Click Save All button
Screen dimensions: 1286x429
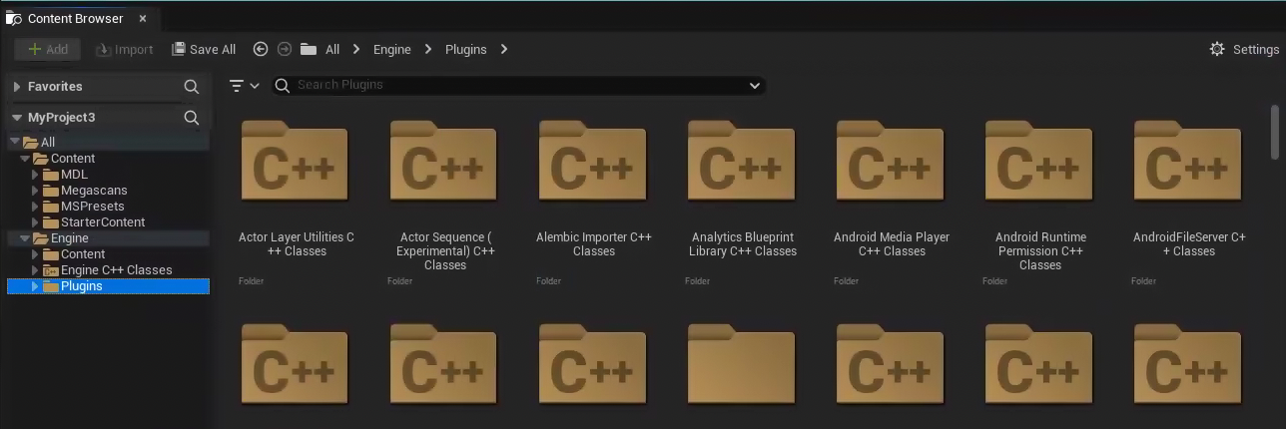point(204,49)
